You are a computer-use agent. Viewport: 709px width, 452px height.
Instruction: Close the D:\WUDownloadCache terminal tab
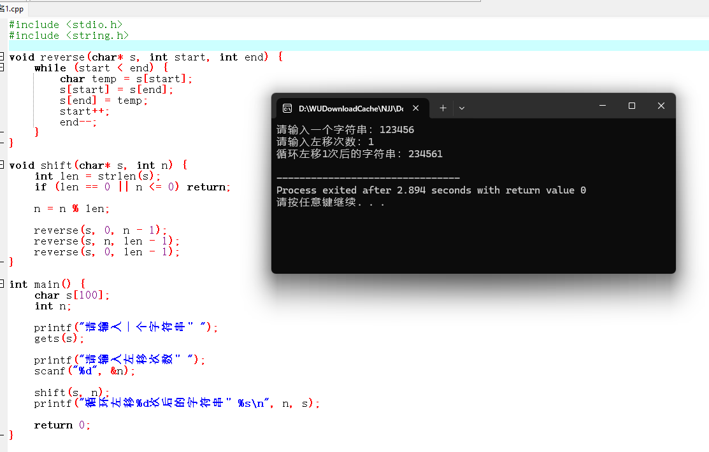pos(415,108)
